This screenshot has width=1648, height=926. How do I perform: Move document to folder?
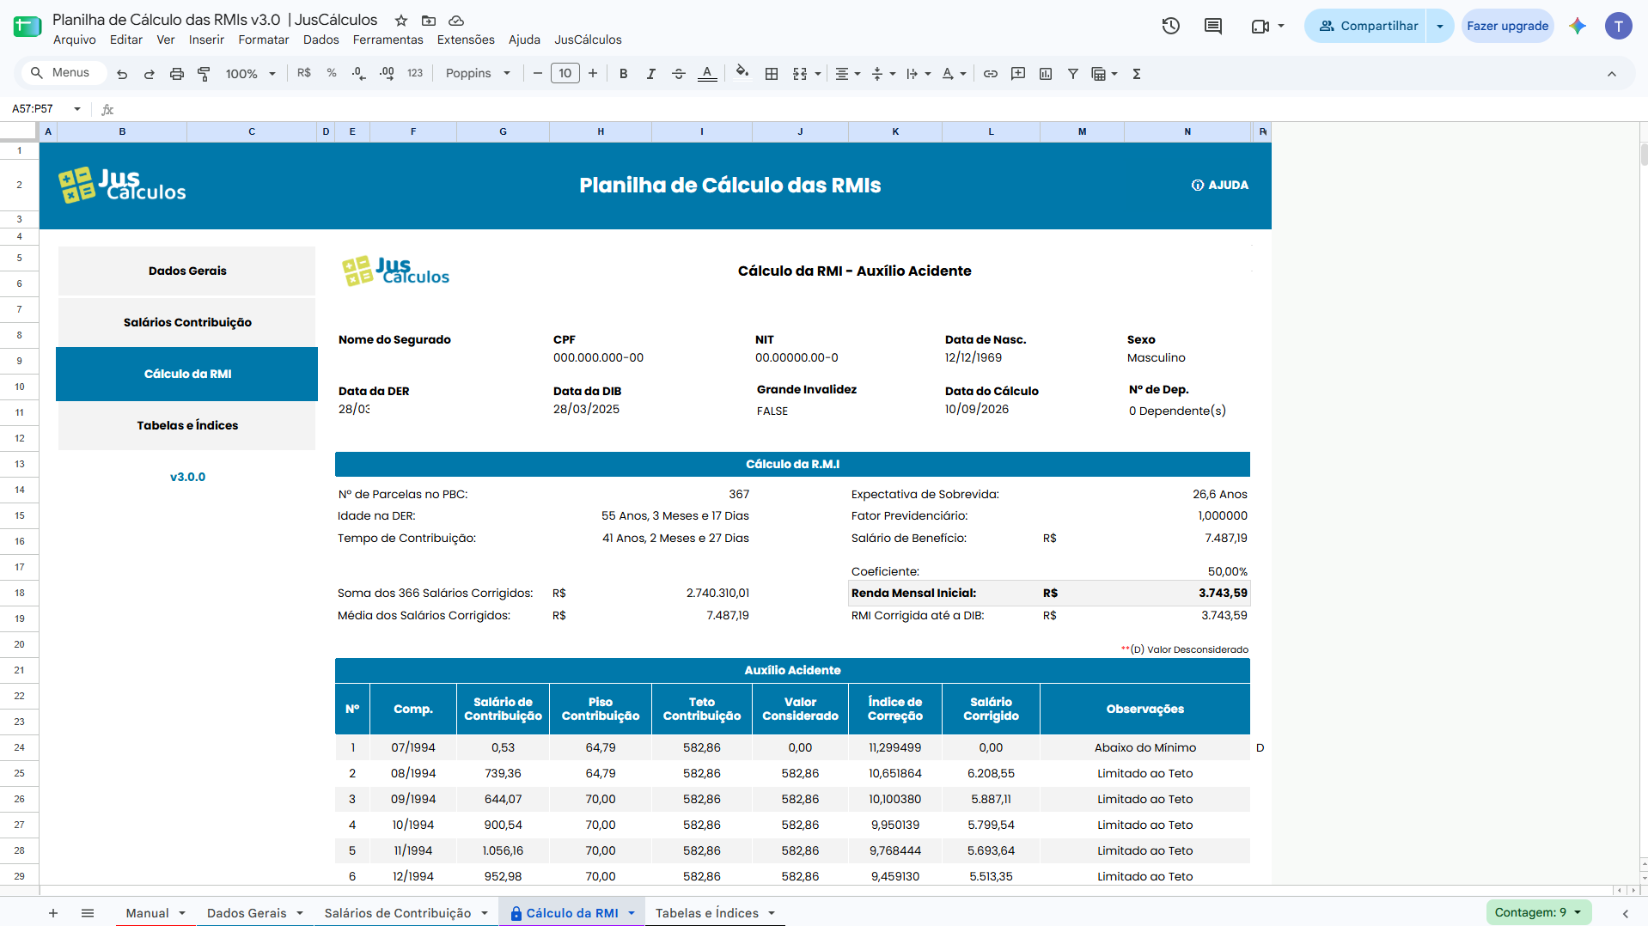[429, 20]
